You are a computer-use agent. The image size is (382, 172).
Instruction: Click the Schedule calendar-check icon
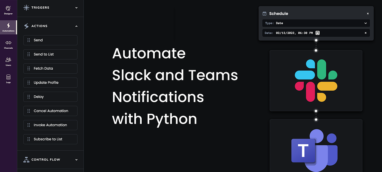click(x=264, y=14)
